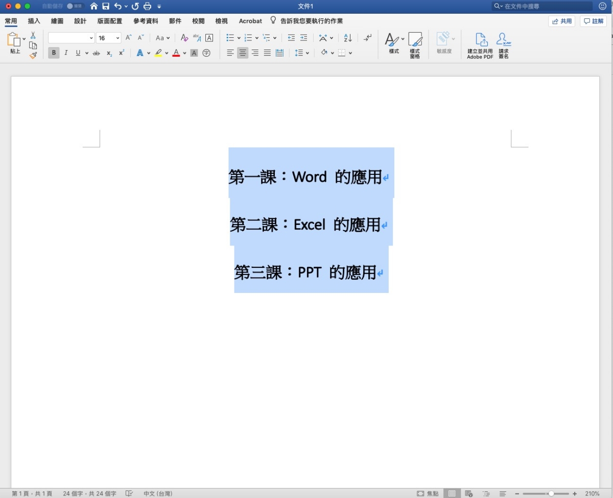Toggle Italic formatting
The image size is (613, 498).
[66, 53]
